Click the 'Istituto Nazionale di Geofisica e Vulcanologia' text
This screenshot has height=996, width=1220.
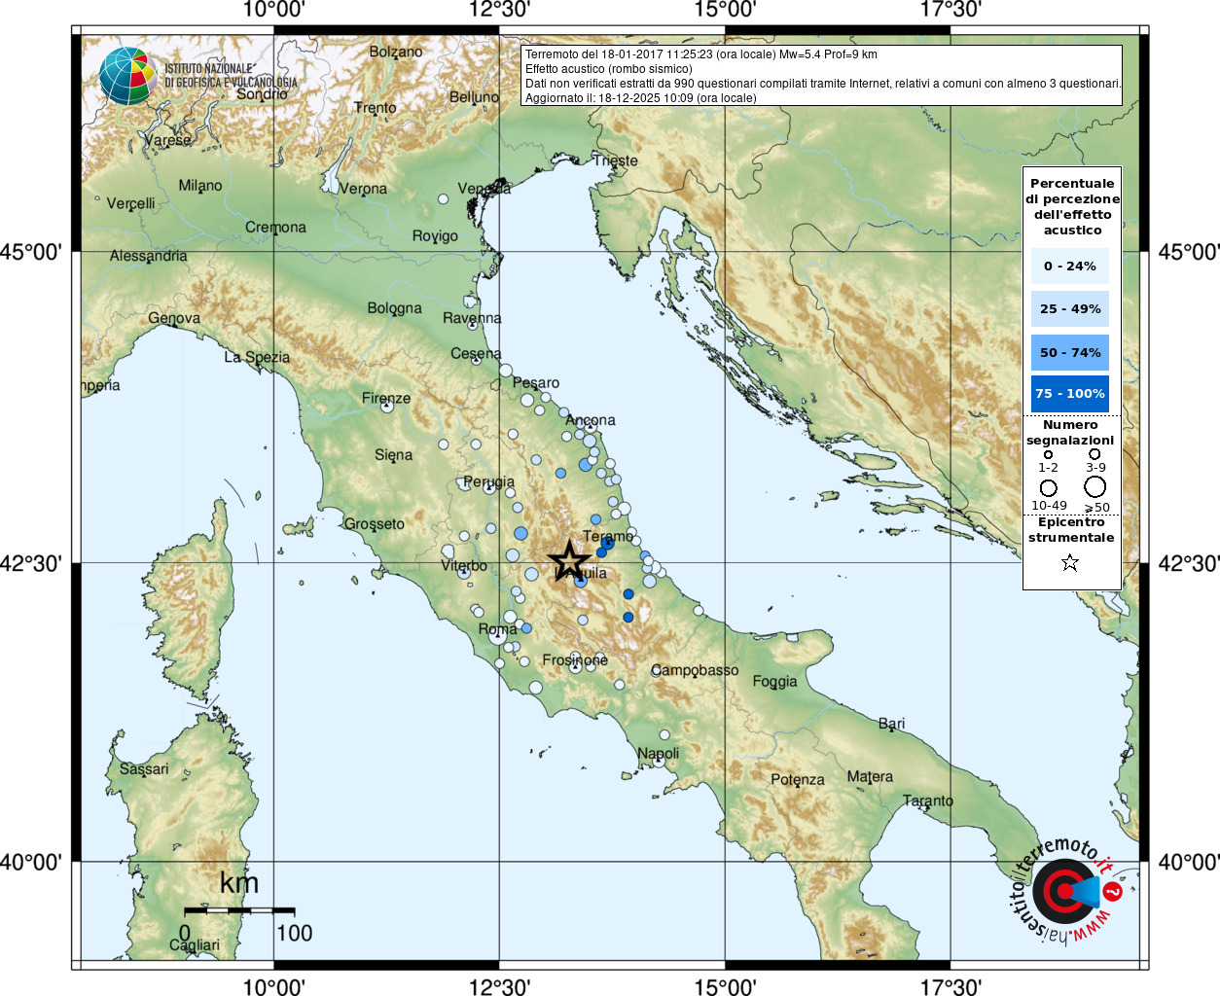pyautogui.click(x=231, y=76)
